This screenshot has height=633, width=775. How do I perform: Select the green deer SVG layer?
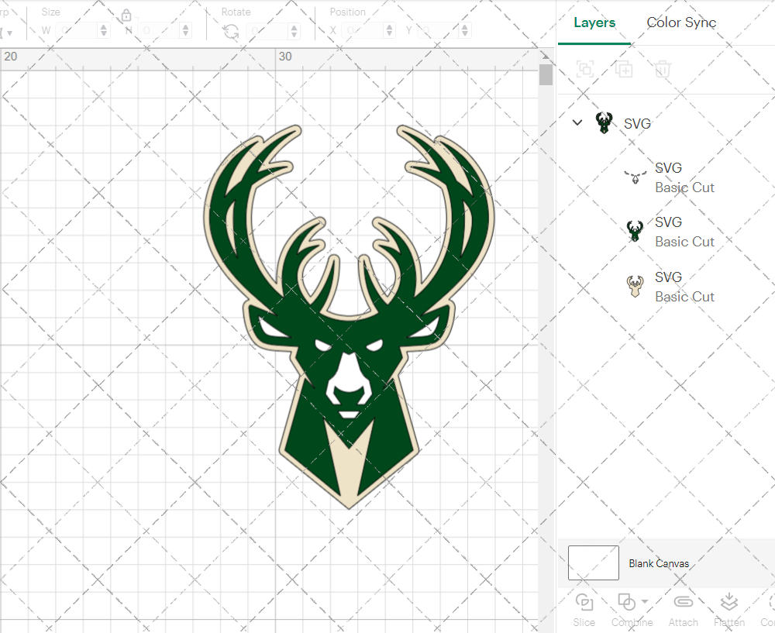pos(670,232)
